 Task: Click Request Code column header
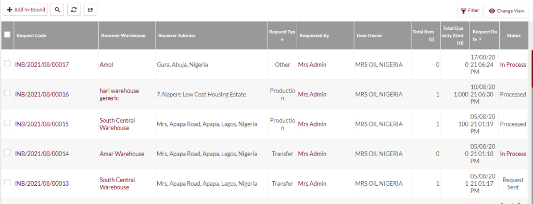click(x=31, y=35)
